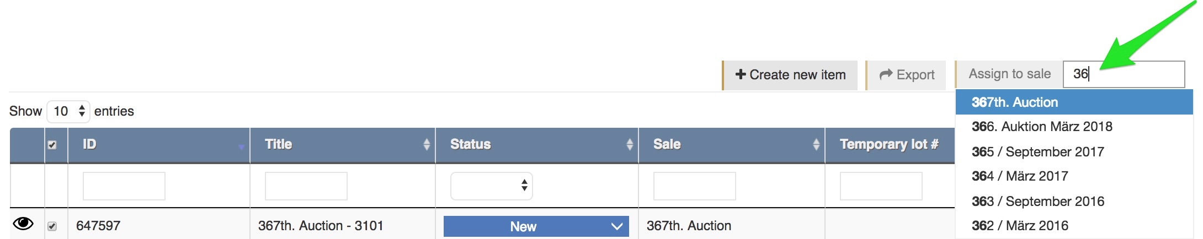Select '362 / März 2016' suggestion

tap(1019, 226)
